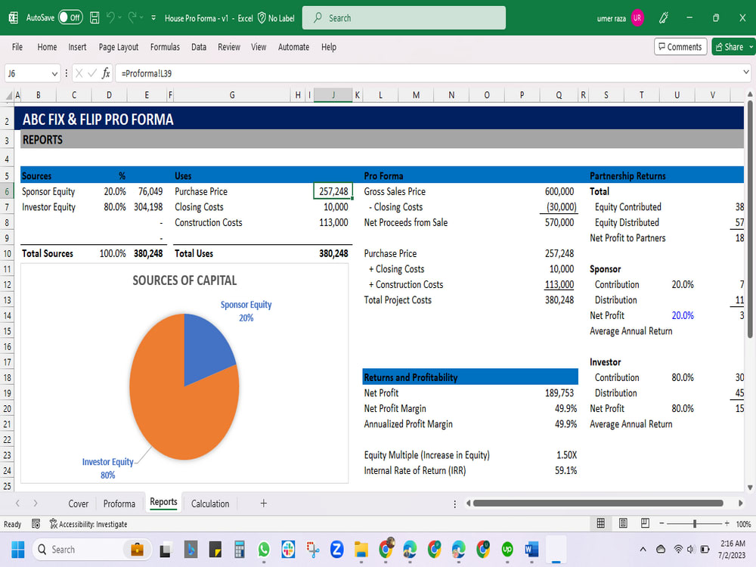Select column G header
The image size is (756, 567).
tap(232, 95)
